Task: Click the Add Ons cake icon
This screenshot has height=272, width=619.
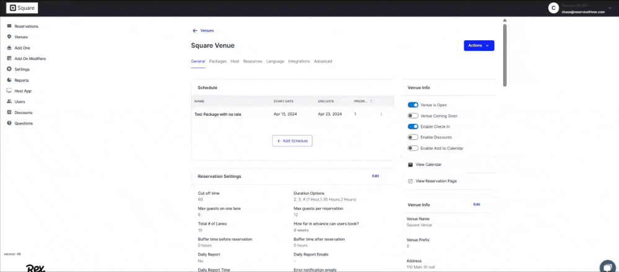Action: pyautogui.click(x=9, y=48)
